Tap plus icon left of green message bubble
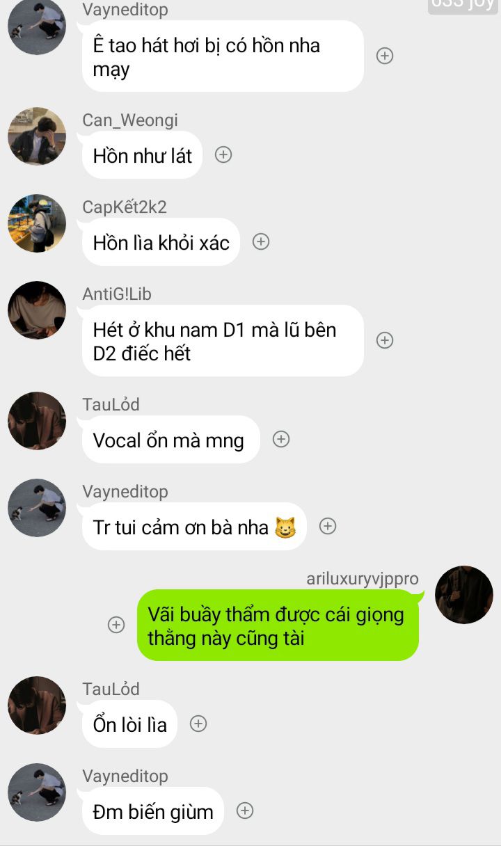 pyautogui.click(x=116, y=625)
